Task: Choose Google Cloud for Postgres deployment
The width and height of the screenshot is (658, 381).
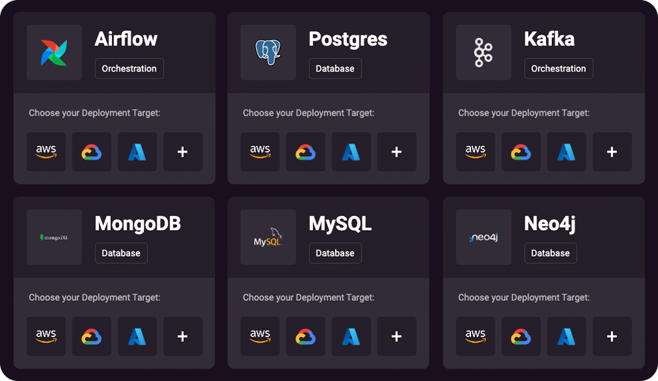Action: pyautogui.click(x=306, y=152)
